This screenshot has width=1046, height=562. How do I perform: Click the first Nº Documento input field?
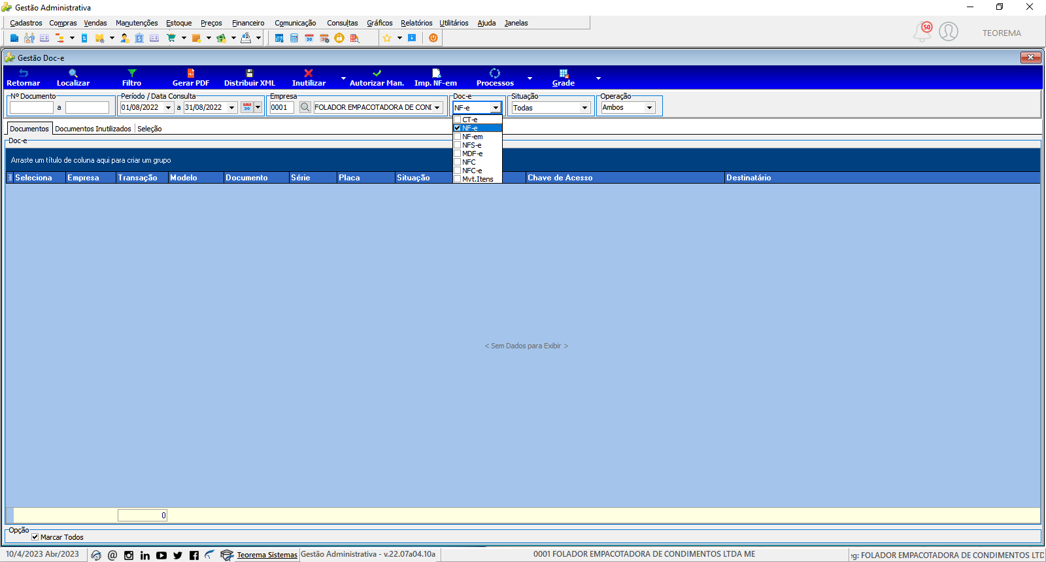click(x=31, y=108)
